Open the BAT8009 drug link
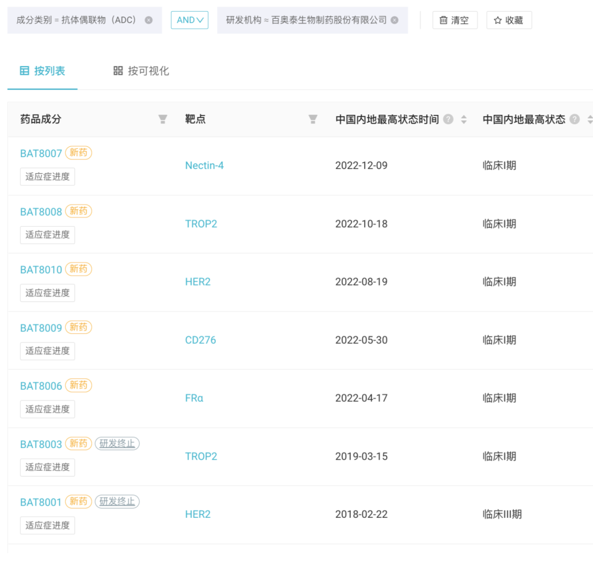Image resolution: width=593 pixels, height=563 pixels. 41,328
